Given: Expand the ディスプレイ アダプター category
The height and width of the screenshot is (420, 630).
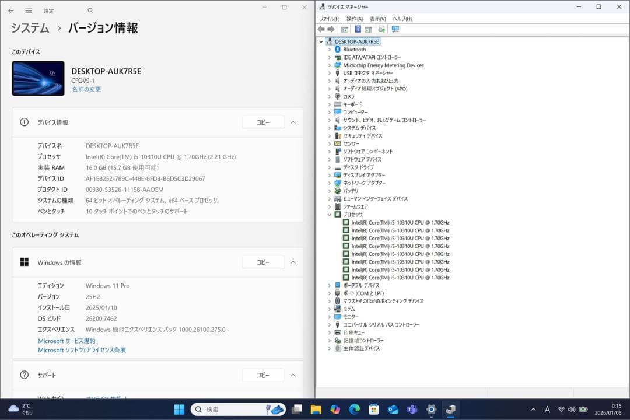Looking at the screenshot, I should click(330, 175).
